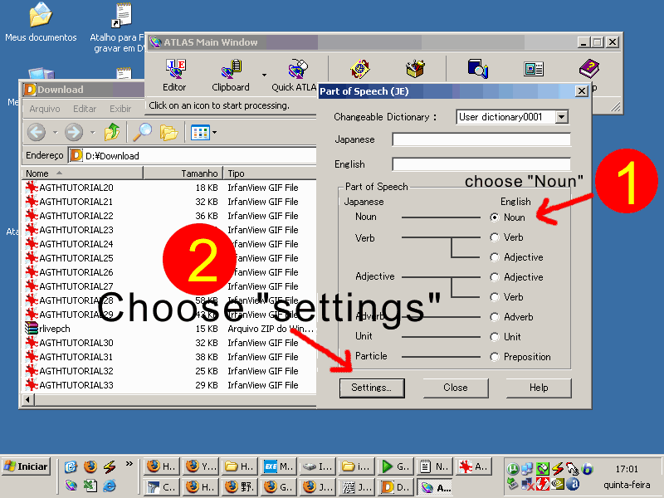
Task: Select file AGTHTUTORIAL25
Action: pos(76,258)
